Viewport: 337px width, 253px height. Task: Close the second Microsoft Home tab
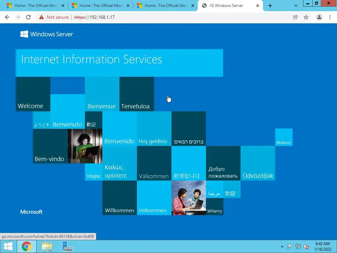click(x=128, y=6)
